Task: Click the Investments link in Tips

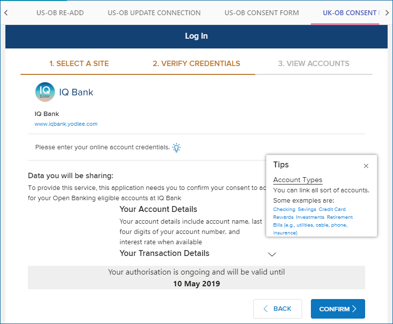Action: [x=310, y=217]
